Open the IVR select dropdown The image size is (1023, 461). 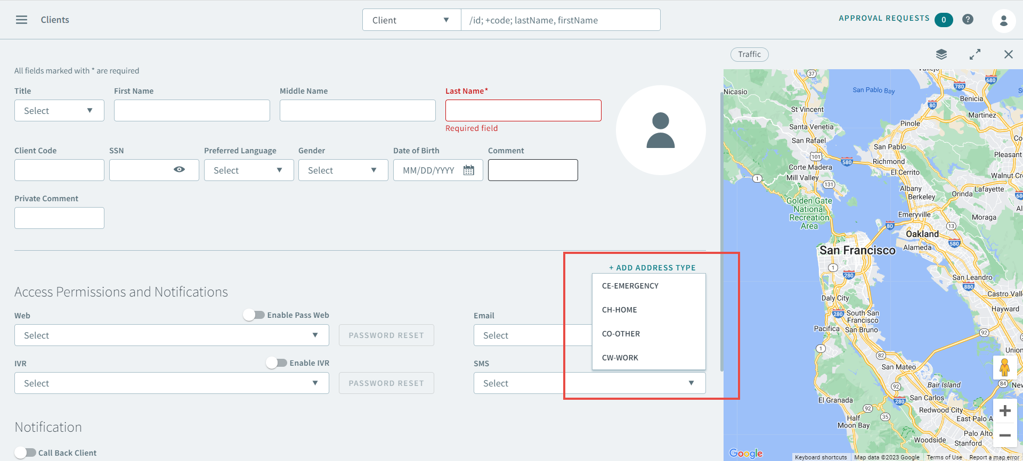point(172,383)
